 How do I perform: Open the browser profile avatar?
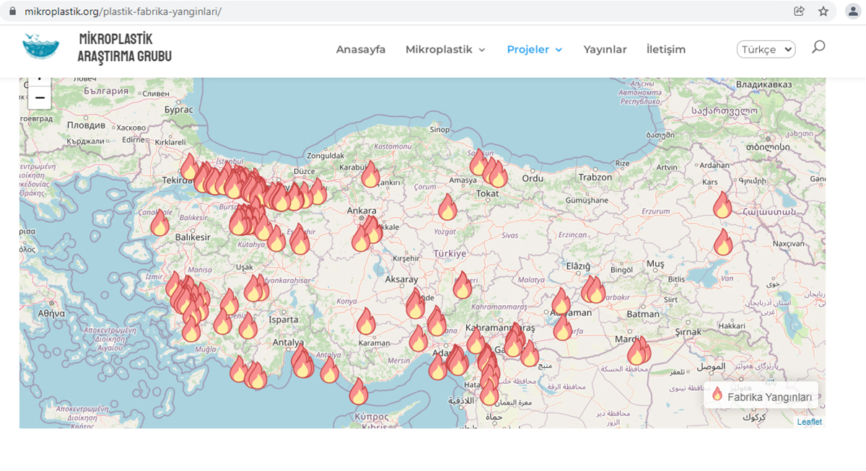[850, 12]
